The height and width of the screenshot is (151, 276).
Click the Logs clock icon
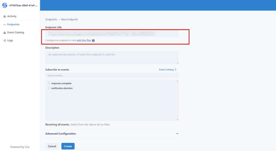point(5,41)
